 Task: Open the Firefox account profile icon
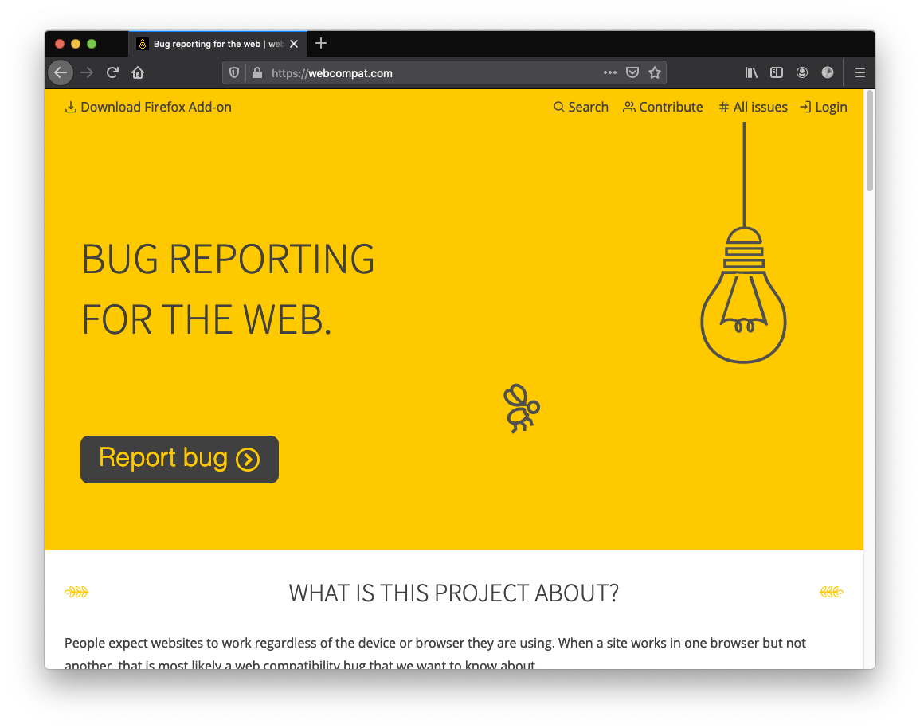[x=802, y=72]
